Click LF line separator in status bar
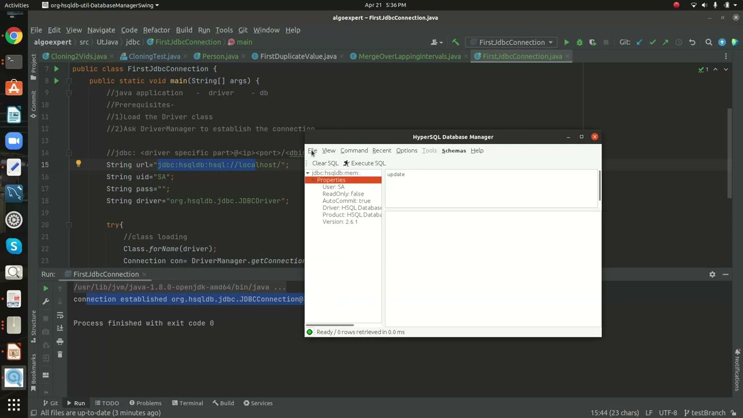 (x=649, y=413)
